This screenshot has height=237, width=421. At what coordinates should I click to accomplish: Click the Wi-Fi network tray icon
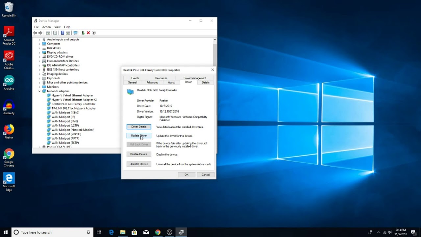[x=384, y=232]
